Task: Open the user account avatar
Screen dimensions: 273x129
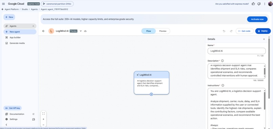Action: pyautogui.click(x=270, y=4)
